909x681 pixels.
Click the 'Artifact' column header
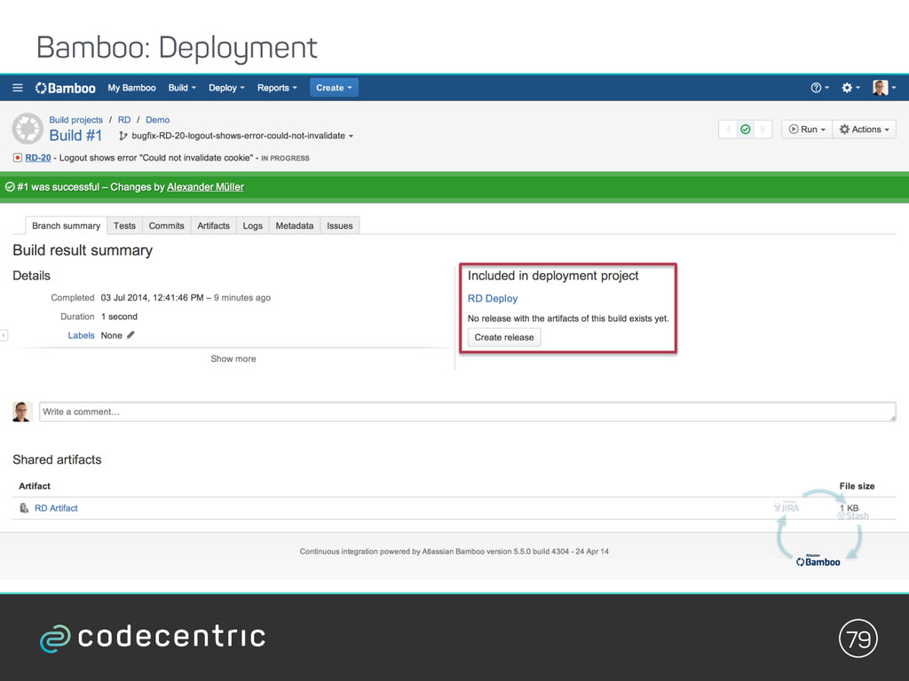(35, 486)
